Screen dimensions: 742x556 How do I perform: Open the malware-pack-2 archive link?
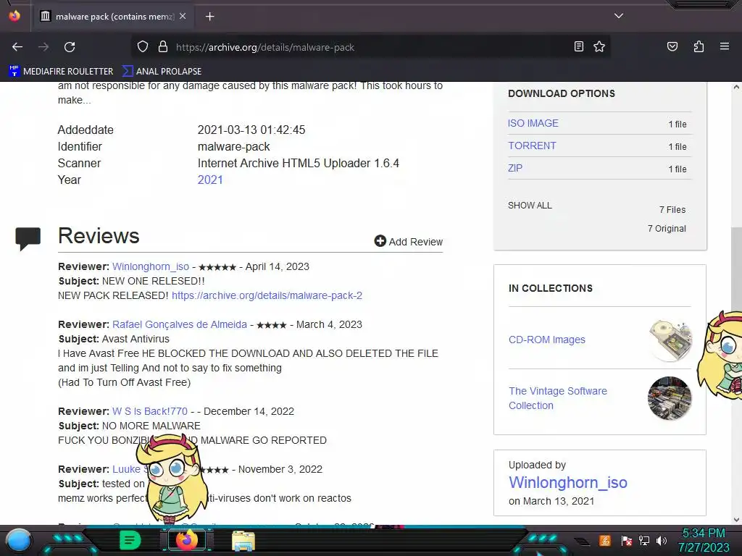tap(267, 295)
